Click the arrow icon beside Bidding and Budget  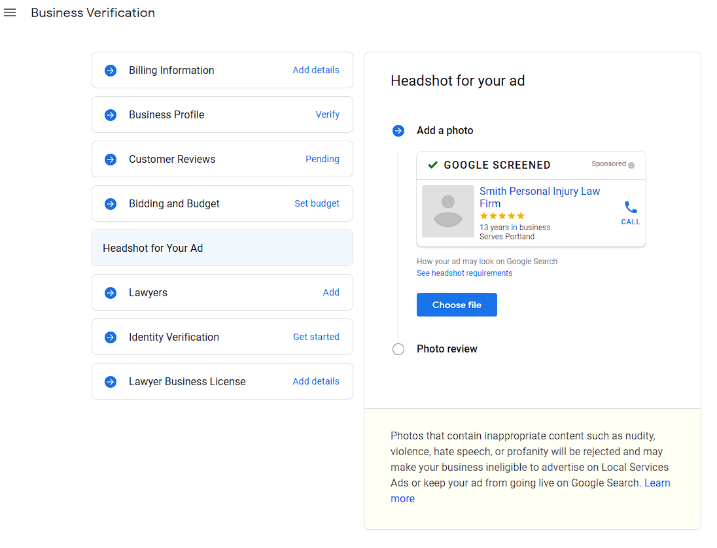coord(111,204)
